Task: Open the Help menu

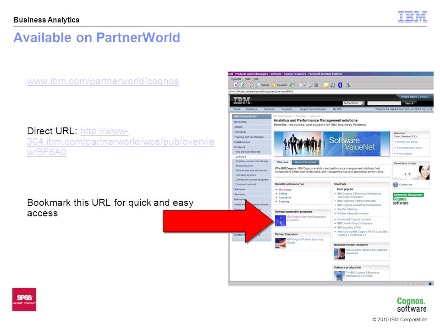Action: 256,79
